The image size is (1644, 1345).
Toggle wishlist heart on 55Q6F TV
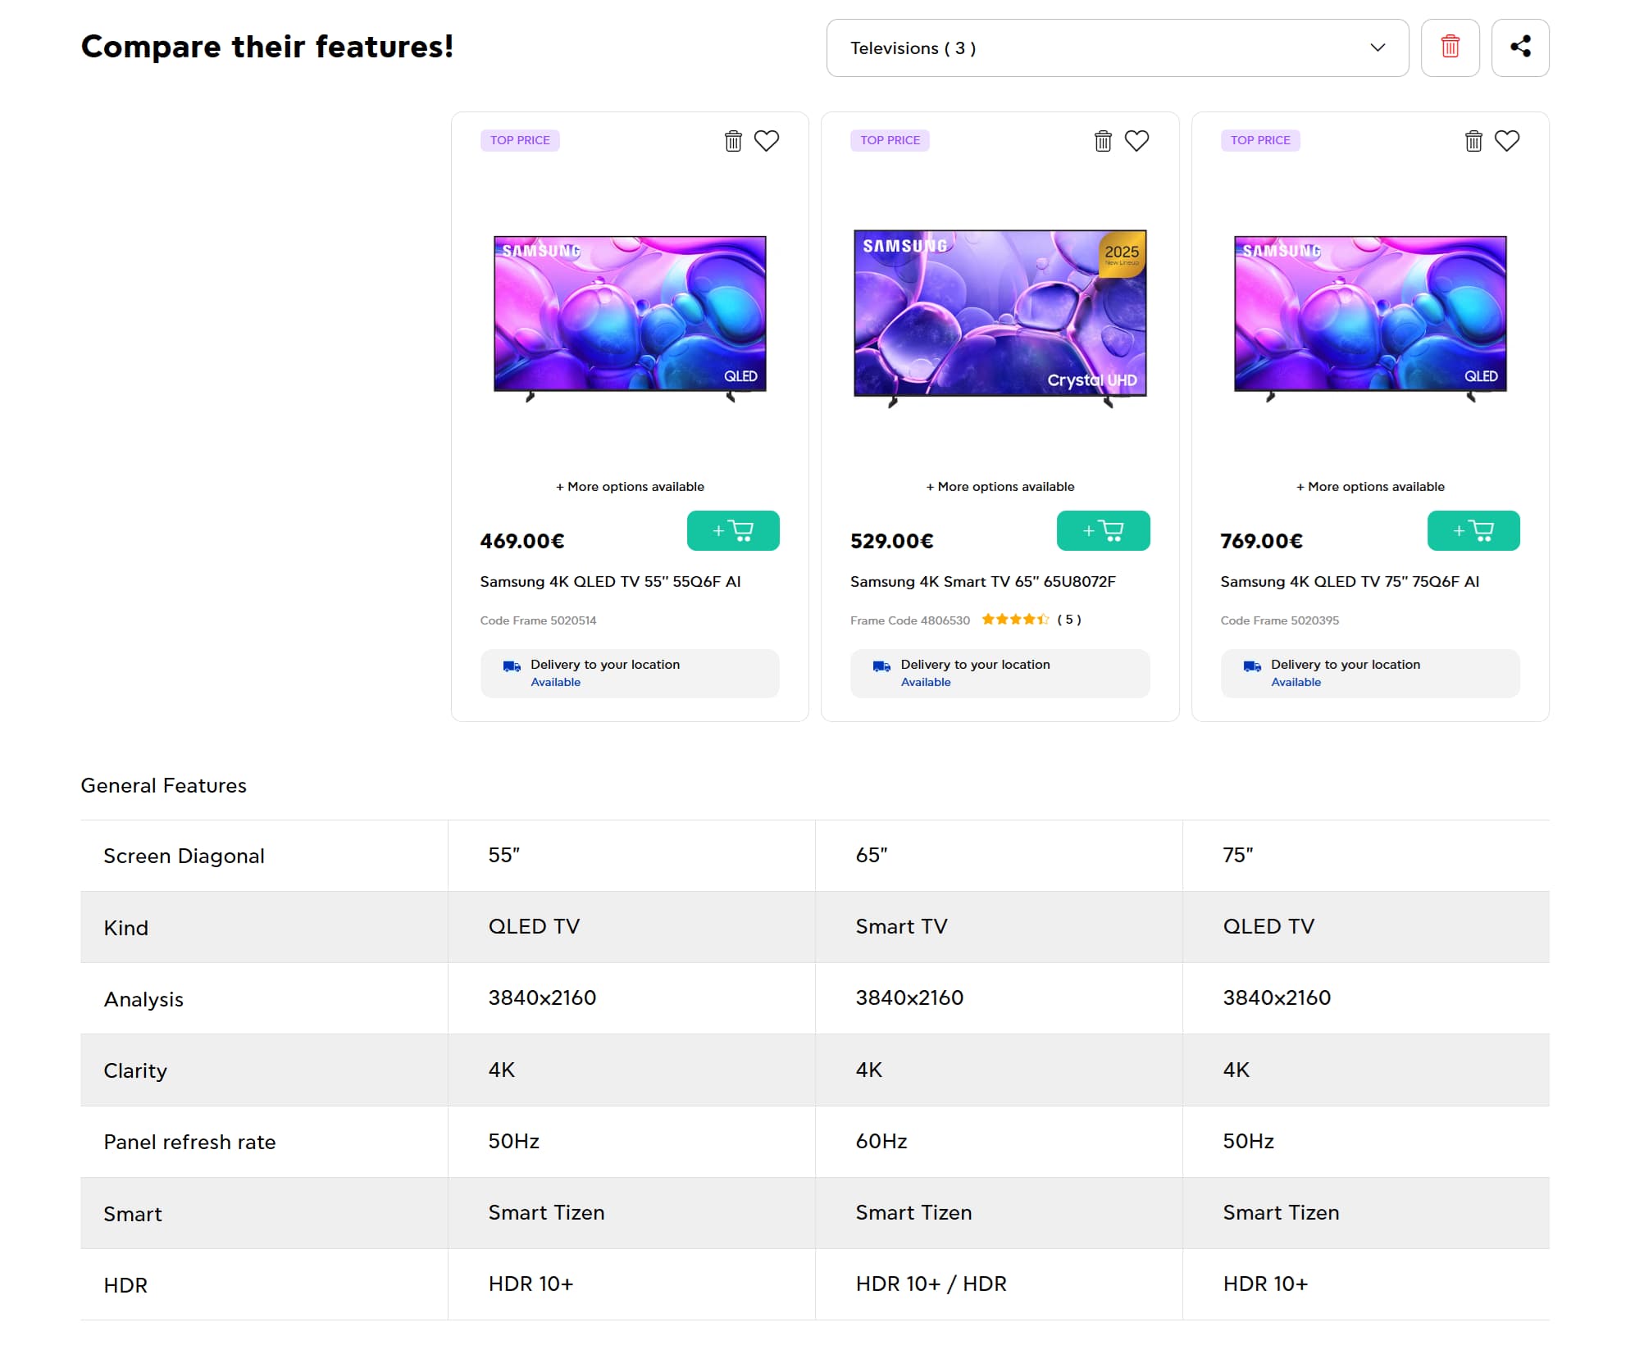pyautogui.click(x=766, y=141)
